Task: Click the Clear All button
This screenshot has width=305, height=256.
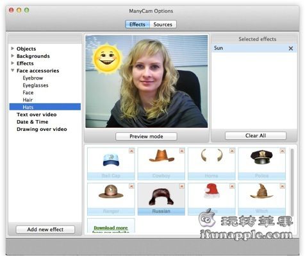Action: (256, 135)
